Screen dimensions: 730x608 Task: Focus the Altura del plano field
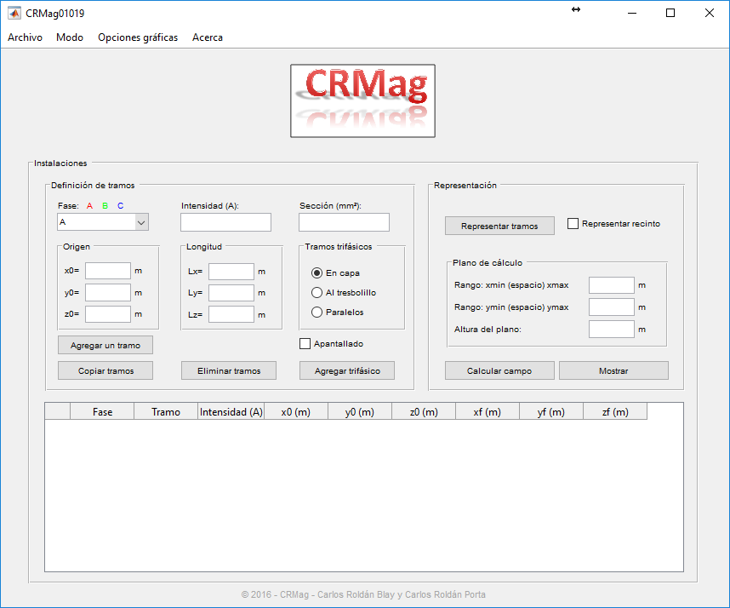[x=611, y=329]
